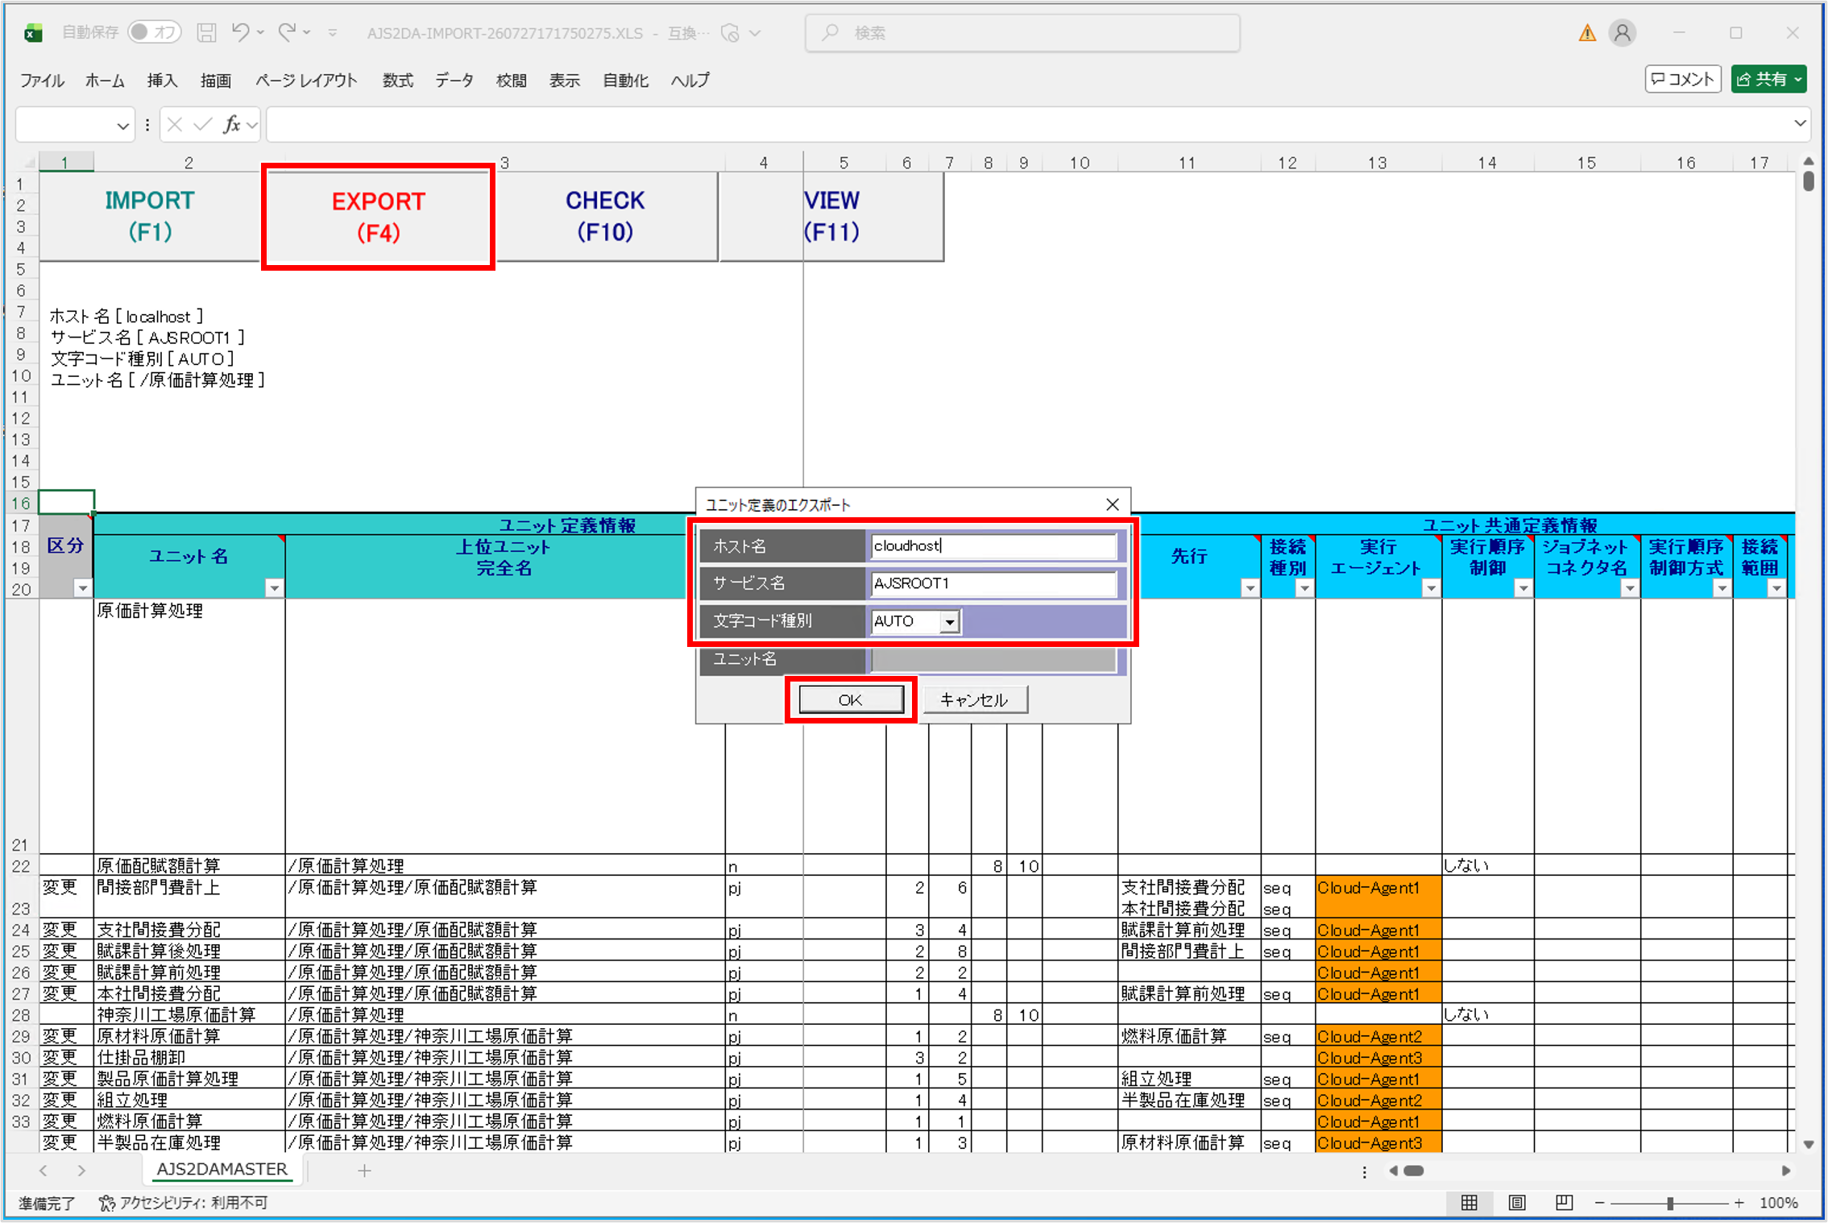
Task: Click the Redo arrow icon
Action: click(288, 32)
